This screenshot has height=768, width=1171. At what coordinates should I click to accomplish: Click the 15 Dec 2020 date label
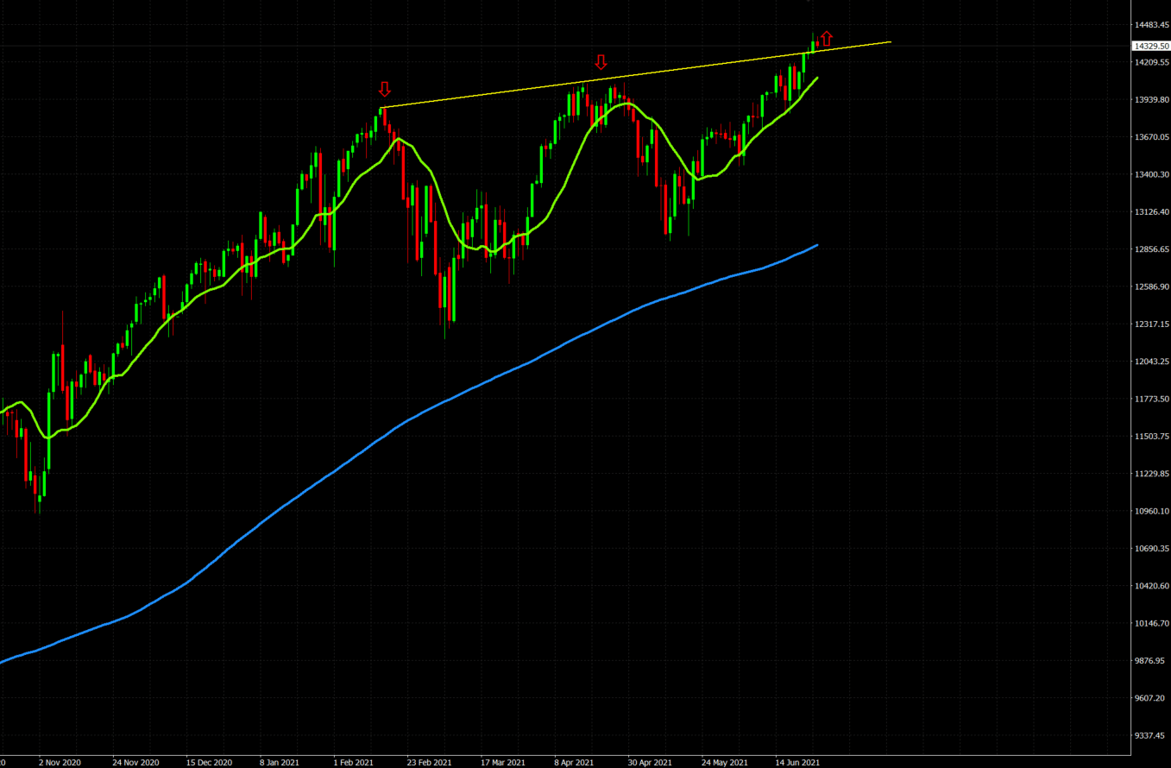210,763
